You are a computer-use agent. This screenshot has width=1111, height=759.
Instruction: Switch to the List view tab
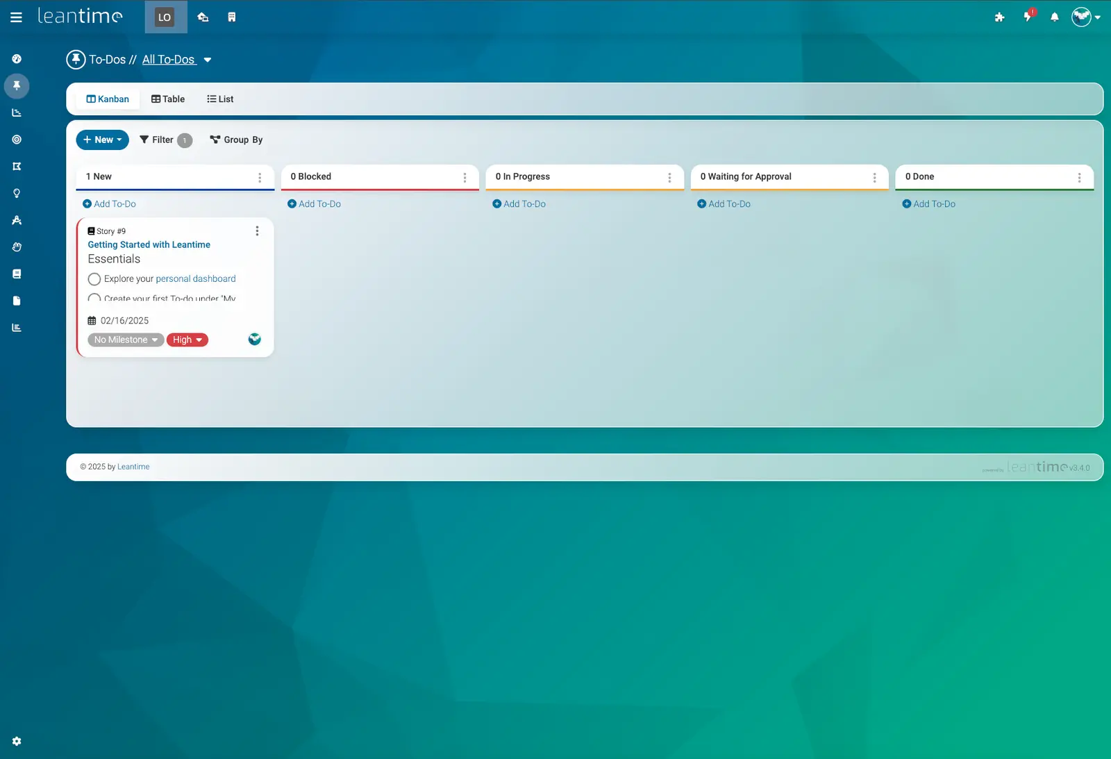point(220,99)
